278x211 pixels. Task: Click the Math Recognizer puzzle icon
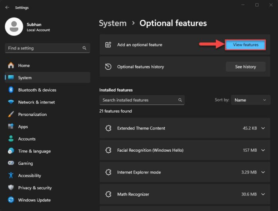pos(108,194)
